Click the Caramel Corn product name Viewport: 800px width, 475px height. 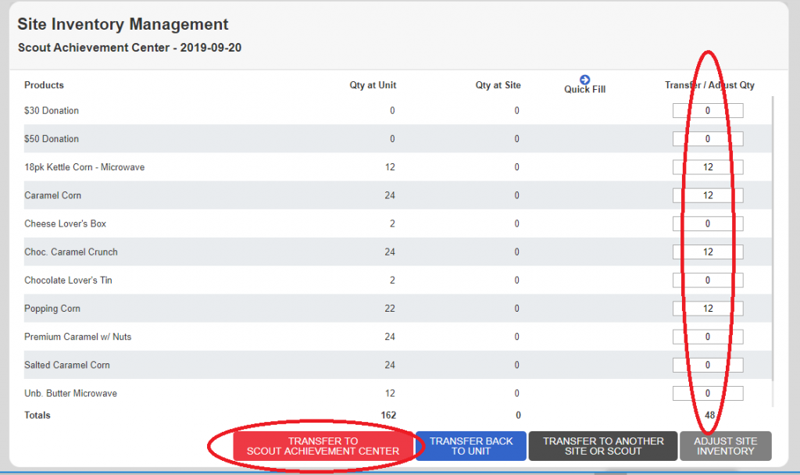click(x=52, y=195)
